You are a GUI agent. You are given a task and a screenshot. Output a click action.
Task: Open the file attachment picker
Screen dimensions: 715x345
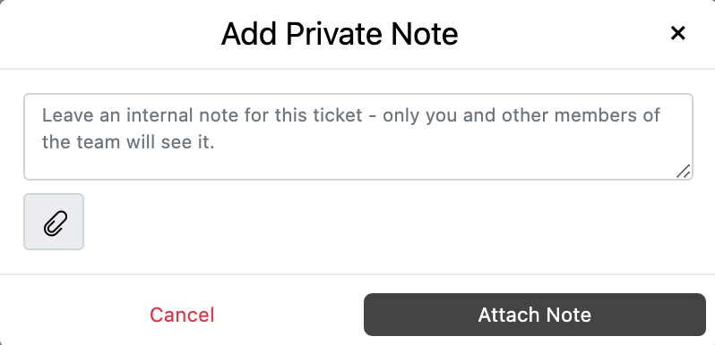pyautogui.click(x=54, y=222)
